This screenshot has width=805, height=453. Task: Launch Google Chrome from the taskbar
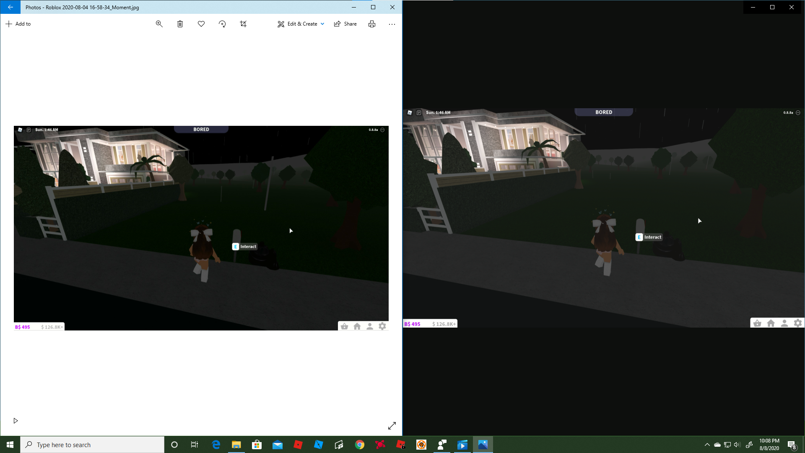360,445
